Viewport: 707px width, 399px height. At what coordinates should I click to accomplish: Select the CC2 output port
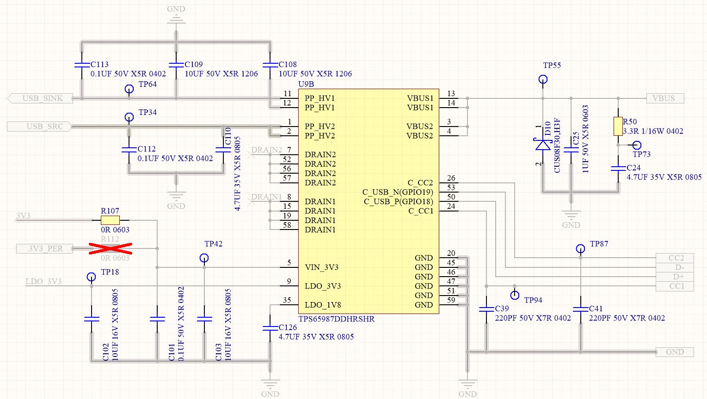676,258
